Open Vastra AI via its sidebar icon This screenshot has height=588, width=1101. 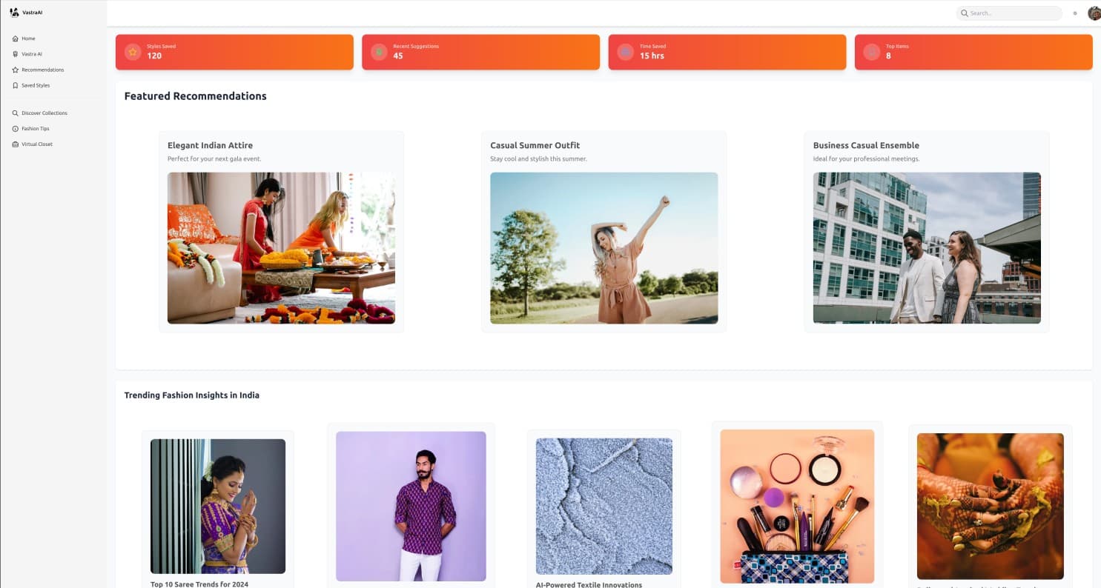pyautogui.click(x=16, y=54)
